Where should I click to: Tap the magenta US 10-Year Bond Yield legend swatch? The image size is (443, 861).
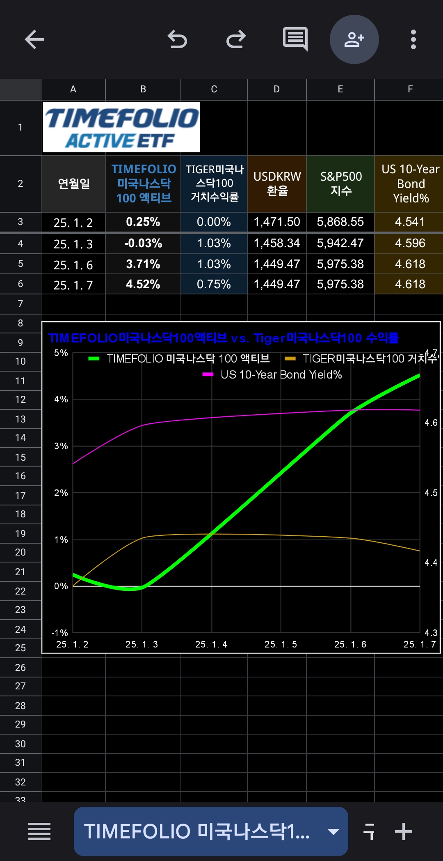(x=208, y=374)
